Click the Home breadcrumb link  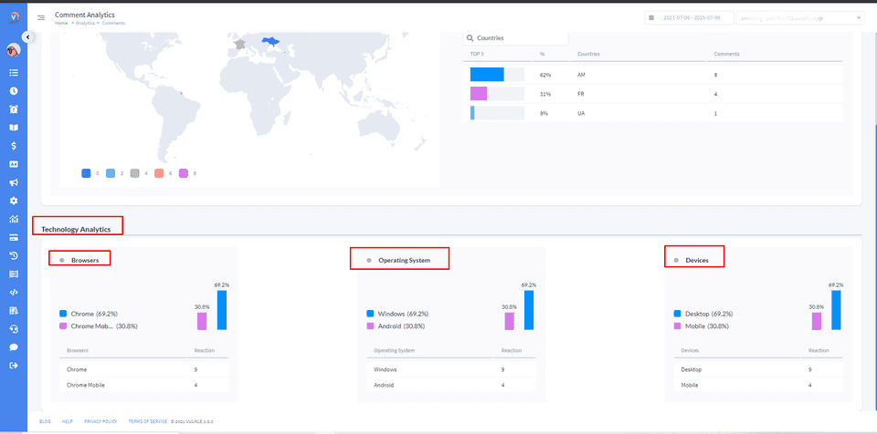[61, 23]
